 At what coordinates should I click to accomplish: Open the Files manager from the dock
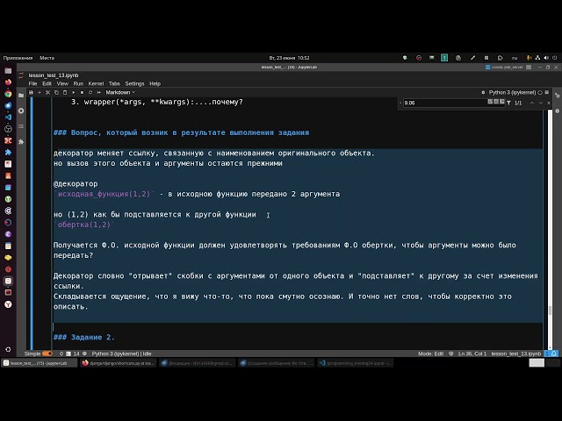pyautogui.click(x=8, y=70)
